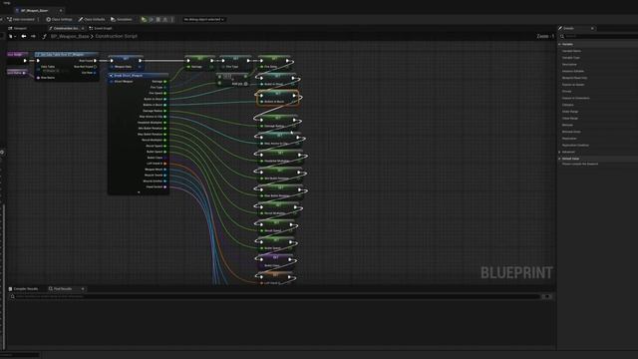Click Construction Script in the breadcrumb
The height and width of the screenshot is (359, 638).
pos(116,36)
